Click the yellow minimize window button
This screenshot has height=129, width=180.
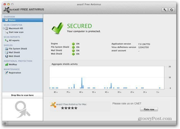pos(8,4)
